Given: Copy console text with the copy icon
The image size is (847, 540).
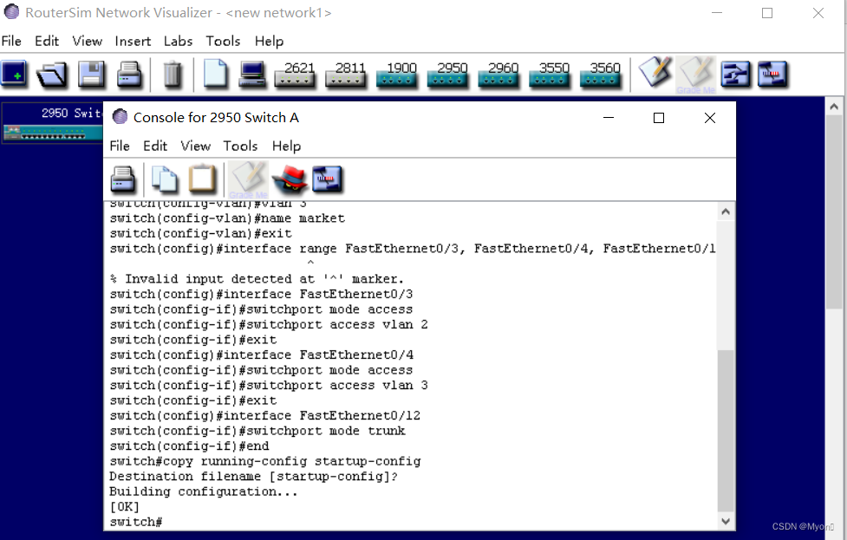Looking at the screenshot, I should (164, 179).
